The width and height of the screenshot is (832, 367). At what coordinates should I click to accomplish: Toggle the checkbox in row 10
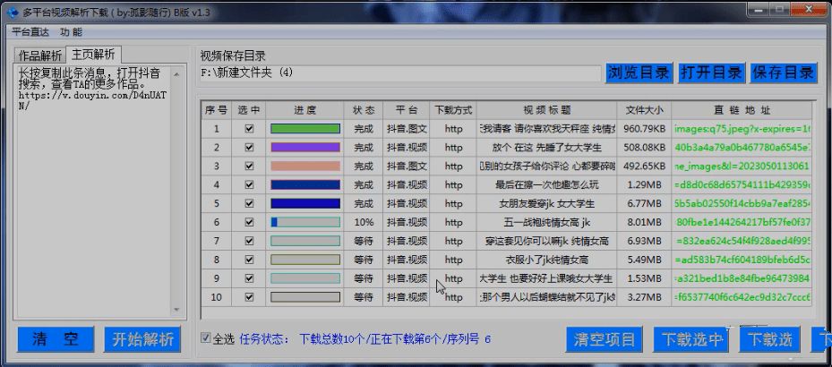(249, 296)
